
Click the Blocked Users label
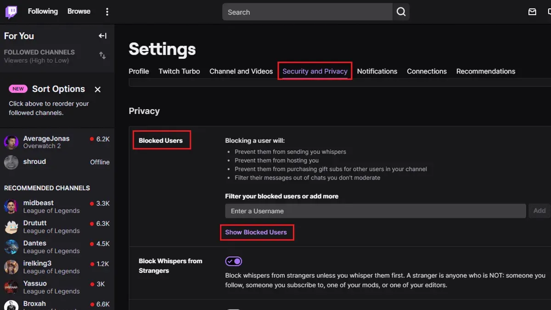click(x=161, y=141)
